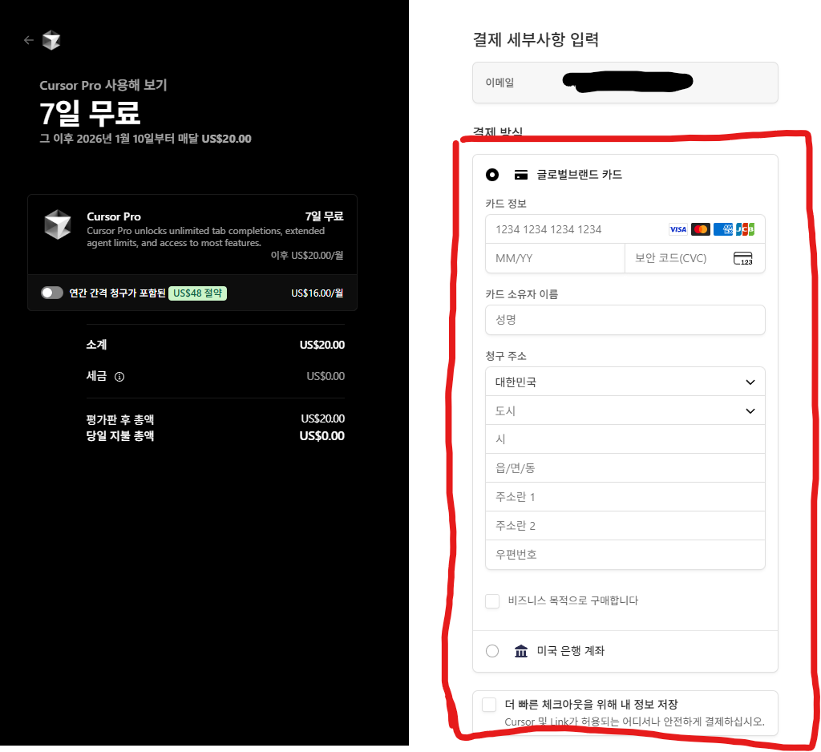Click the 우편번호 postal code field
The width and height of the screenshot is (821, 752).
point(625,555)
